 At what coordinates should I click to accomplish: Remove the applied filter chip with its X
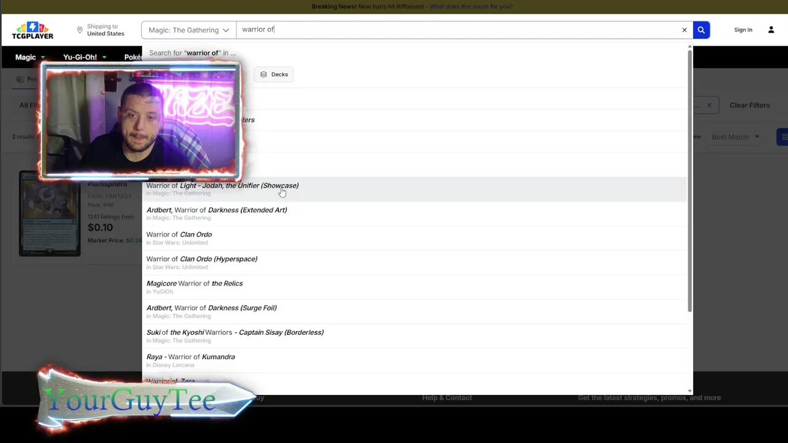(x=709, y=105)
